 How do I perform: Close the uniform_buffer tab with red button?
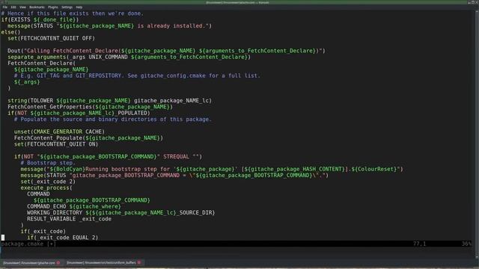pyautogui.click(x=139, y=262)
